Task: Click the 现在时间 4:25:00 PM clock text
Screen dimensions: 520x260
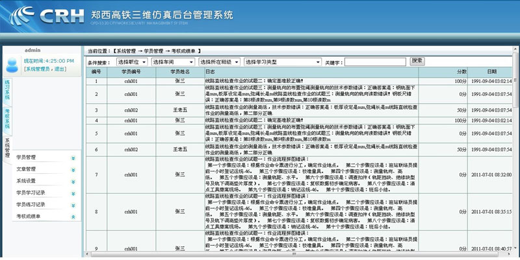Action: point(49,61)
